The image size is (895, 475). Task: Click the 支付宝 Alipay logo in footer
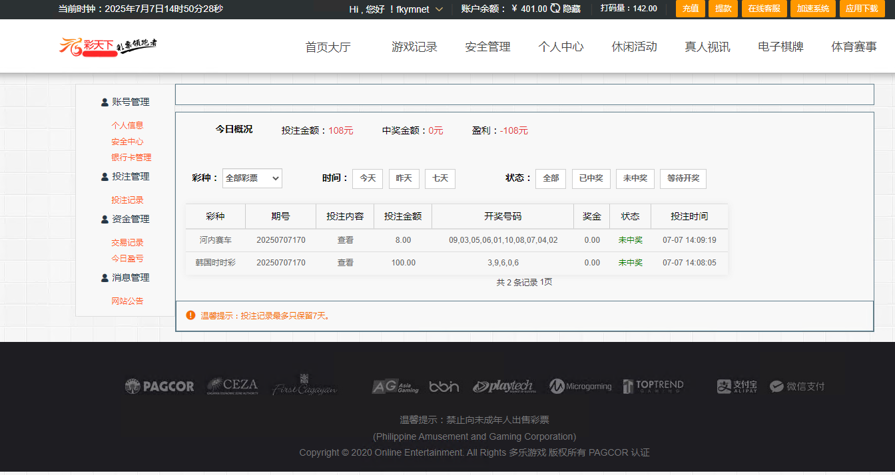[736, 386]
